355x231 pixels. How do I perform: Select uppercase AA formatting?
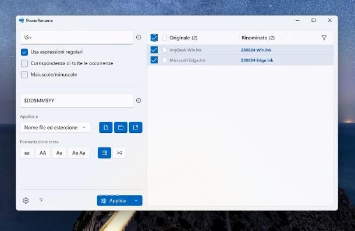tap(43, 153)
